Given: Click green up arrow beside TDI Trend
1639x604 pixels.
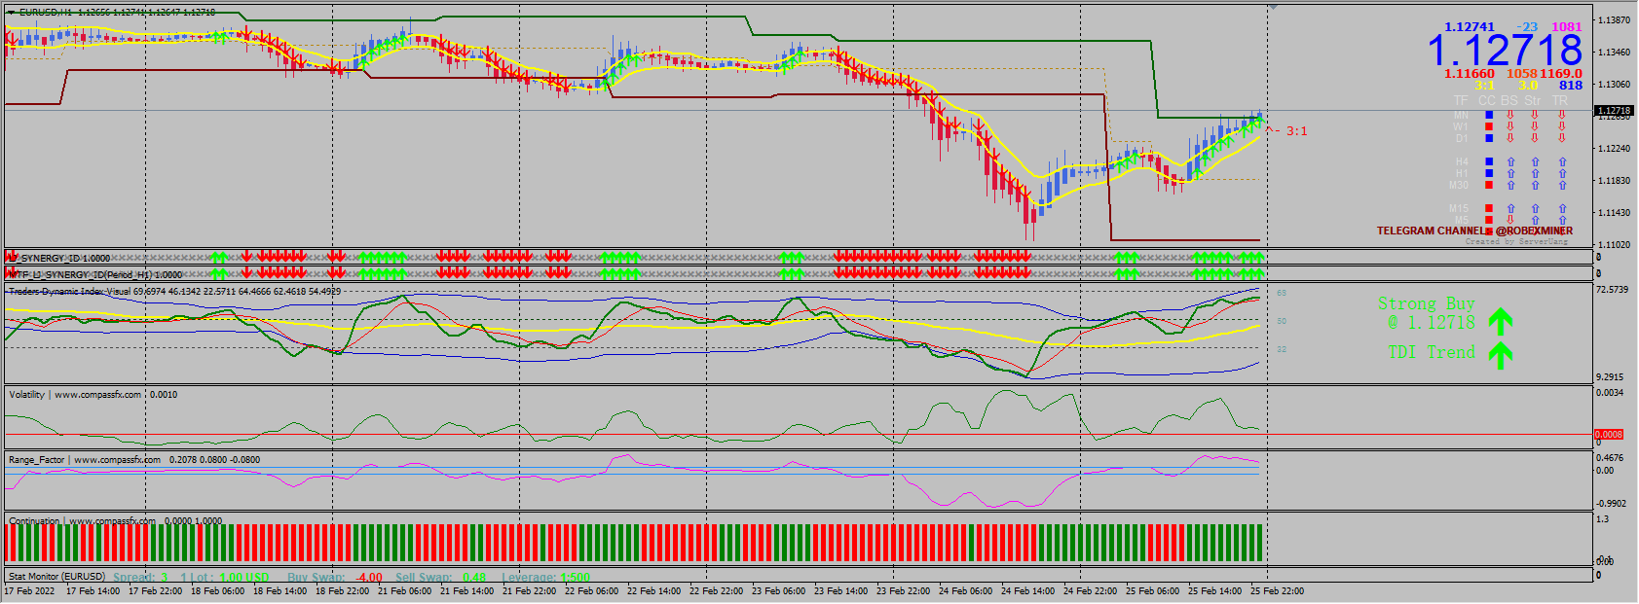Looking at the screenshot, I should pos(1501,355).
